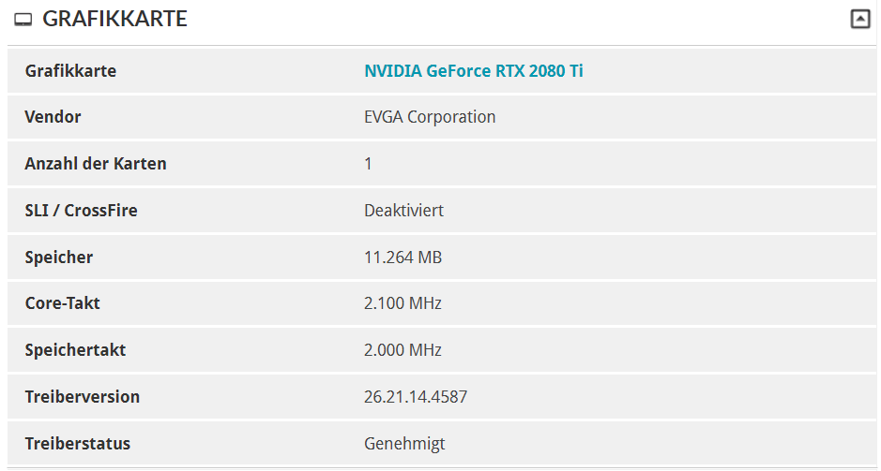Click the Deaktiviert value

point(404,211)
